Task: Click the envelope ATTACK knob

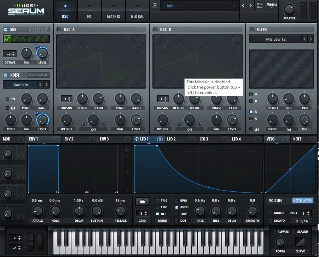Action: (37, 211)
